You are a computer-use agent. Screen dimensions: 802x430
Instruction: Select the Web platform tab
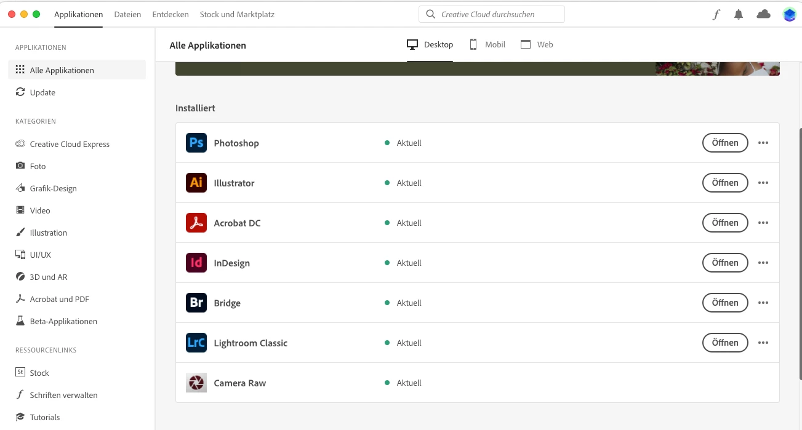tap(537, 44)
